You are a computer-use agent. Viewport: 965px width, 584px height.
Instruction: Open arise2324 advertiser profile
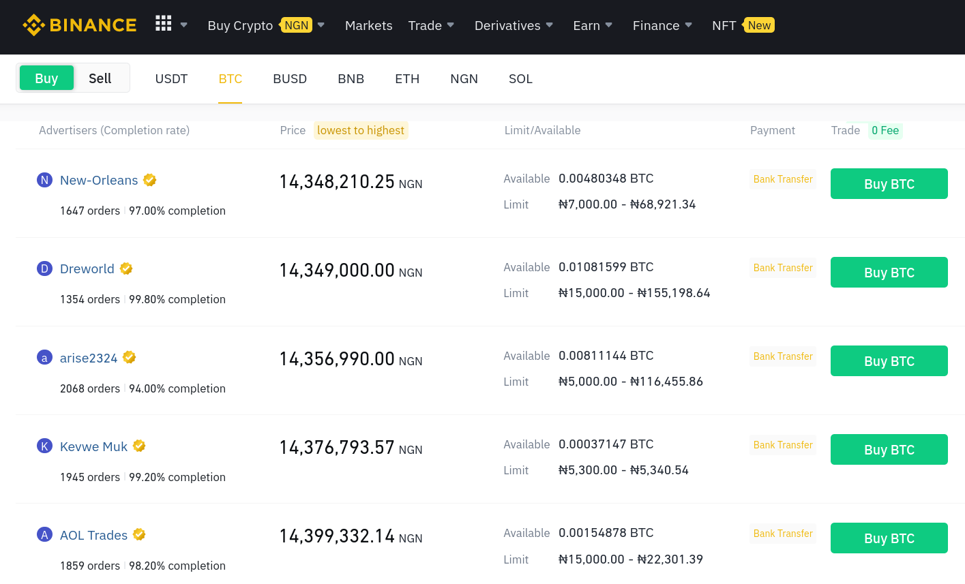(89, 358)
